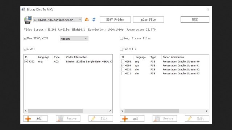Viewport: 232px width, 130px height.
Task: Click the 确定 confirm button
Action: tap(195, 19)
